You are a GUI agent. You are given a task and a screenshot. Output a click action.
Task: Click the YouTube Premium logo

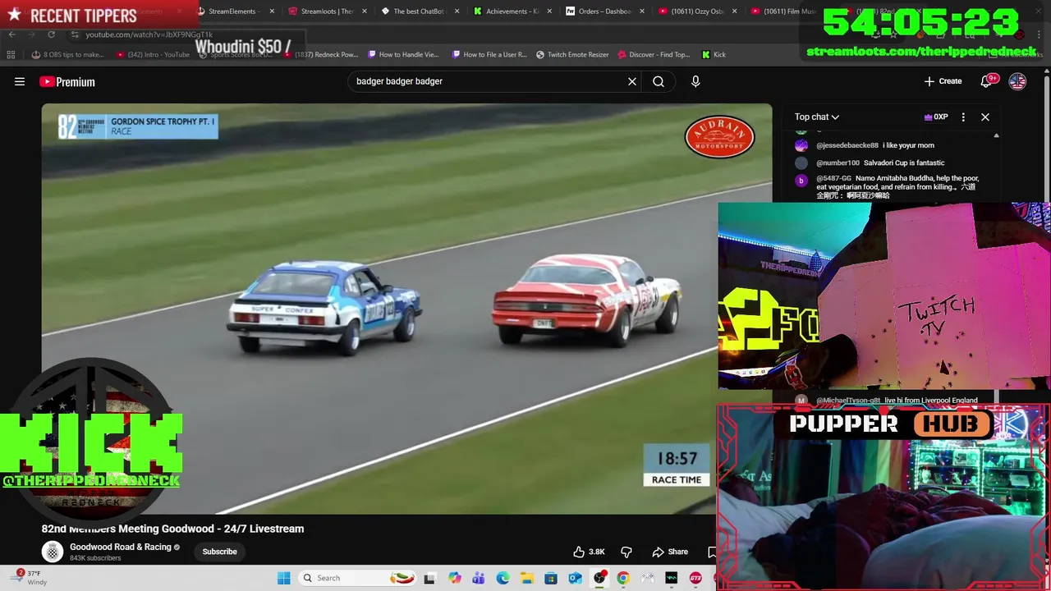coord(67,81)
